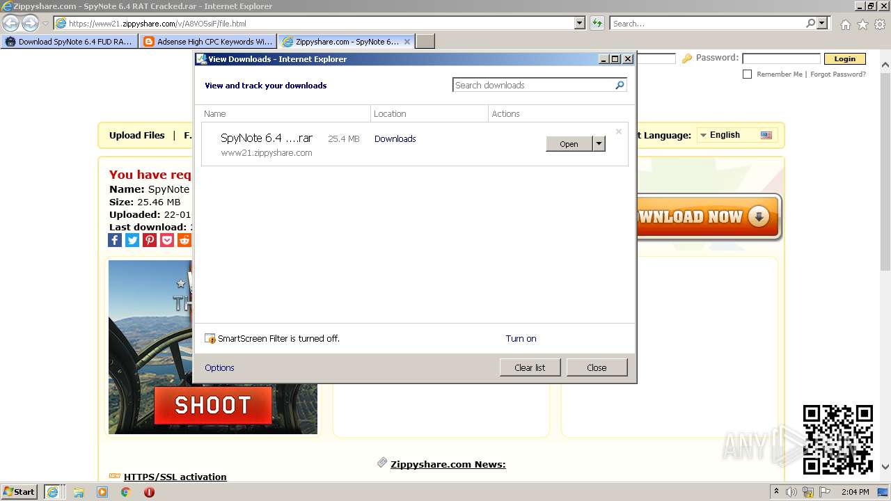Image resolution: width=891 pixels, height=501 pixels.
Task: Click the browser Forward arrow button
Action: (x=30, y=23)
